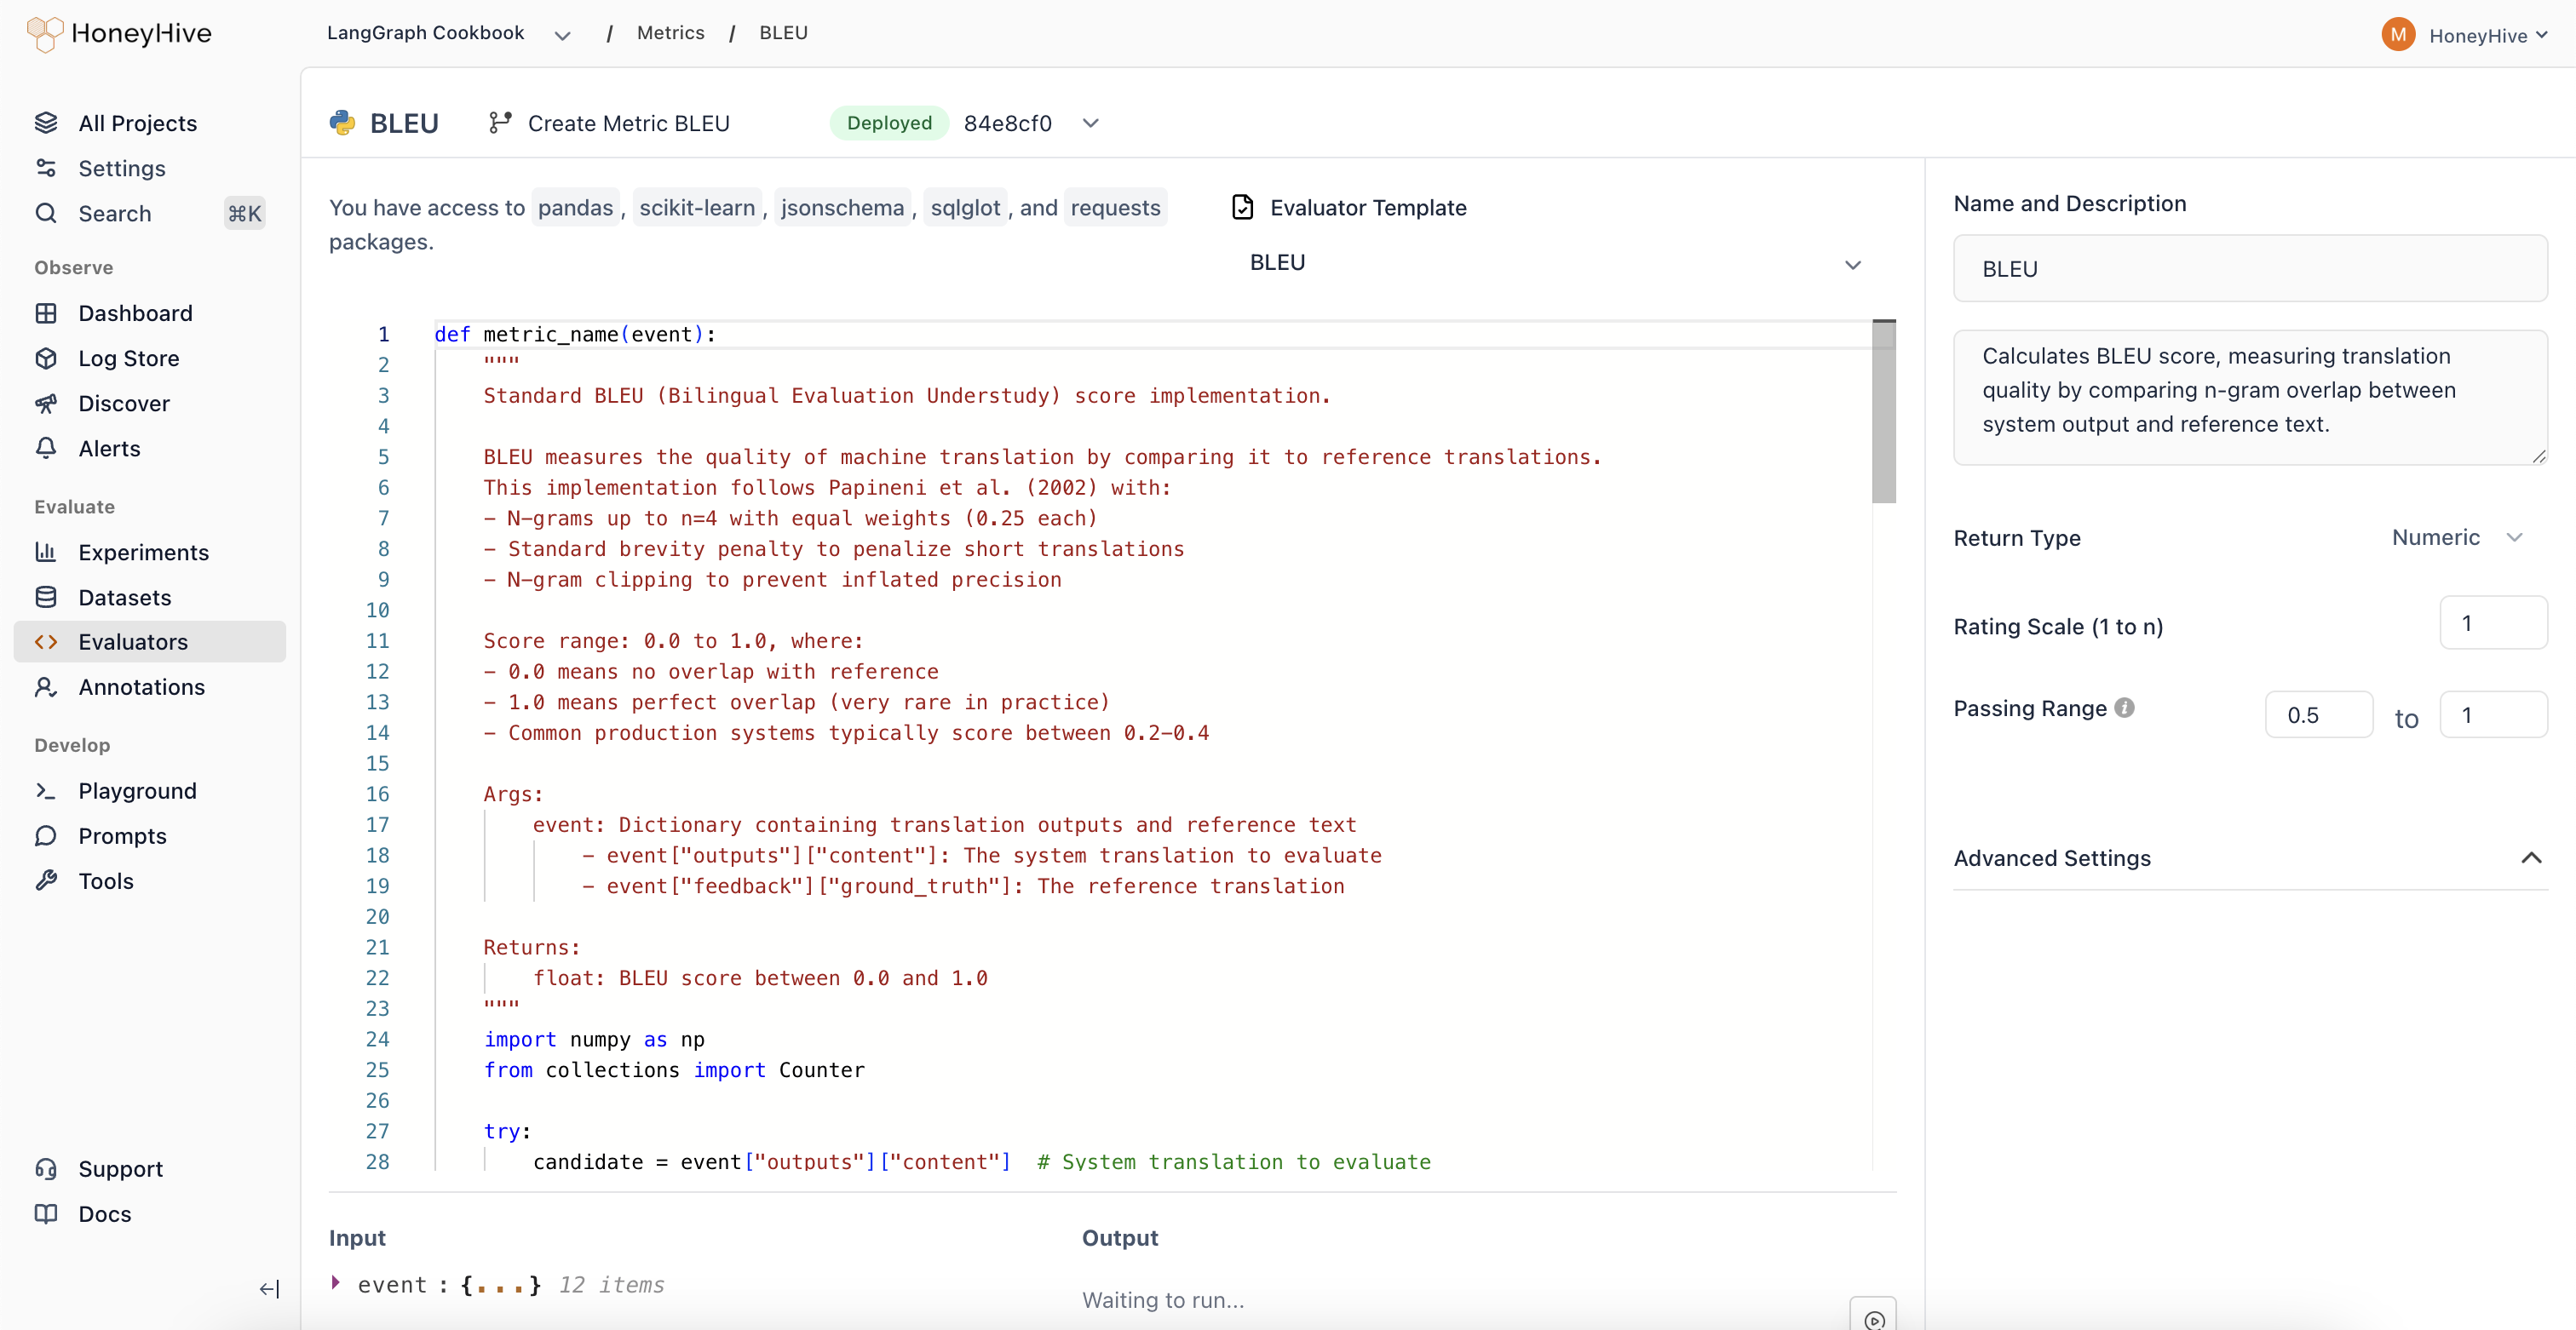This screenshot has height=1330, width=2576.
Task: Click the Metrics breadcrumb link
Action: [670, 33]
